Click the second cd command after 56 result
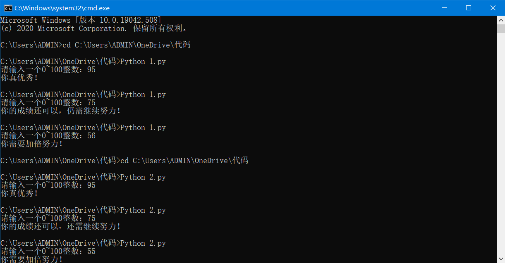This screenshot has width=505, height=263. pyautogui.click(x=124, y=161)
